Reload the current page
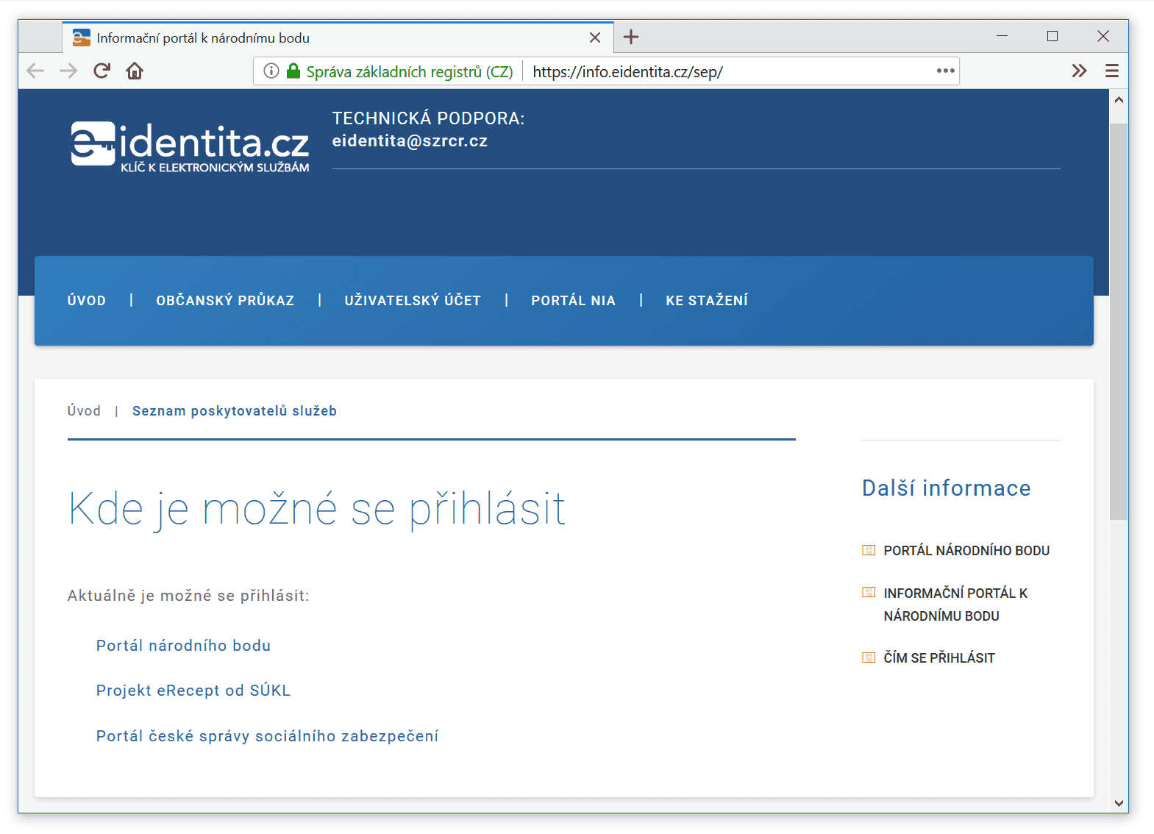This screenshot has height=834, width=1154. pyautogui.click(x=101, y=71)
